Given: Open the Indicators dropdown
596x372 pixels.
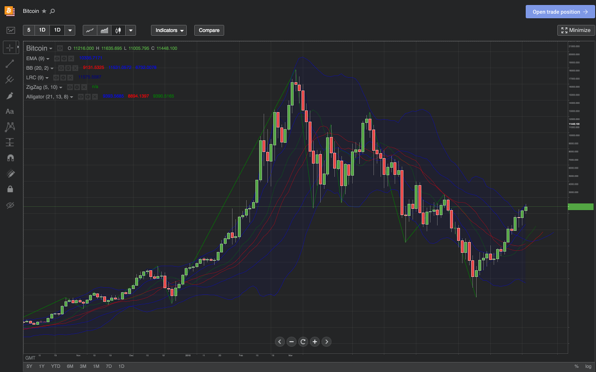Looking at the screenshot, I should [x=169, y=30].
